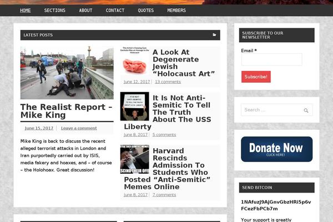Click the folder icon in Latest Posts header
Image resolution: width=333 pixels, height=222 pixels.
click(214, 35)
